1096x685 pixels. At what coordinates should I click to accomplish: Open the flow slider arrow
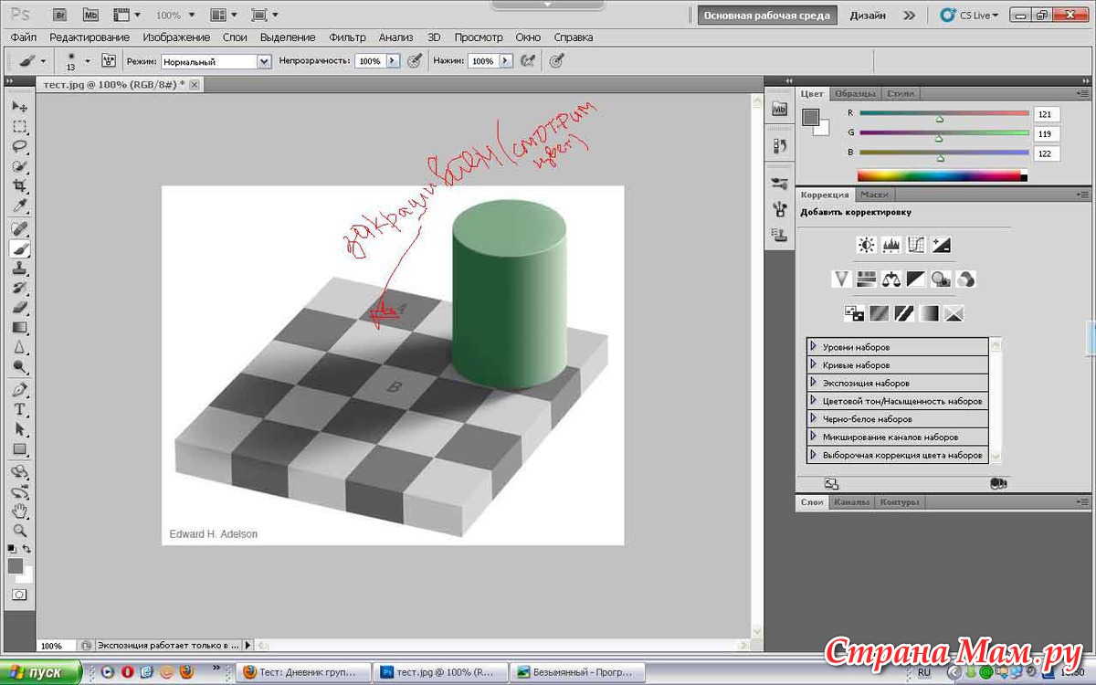click(x=506, y=61)
